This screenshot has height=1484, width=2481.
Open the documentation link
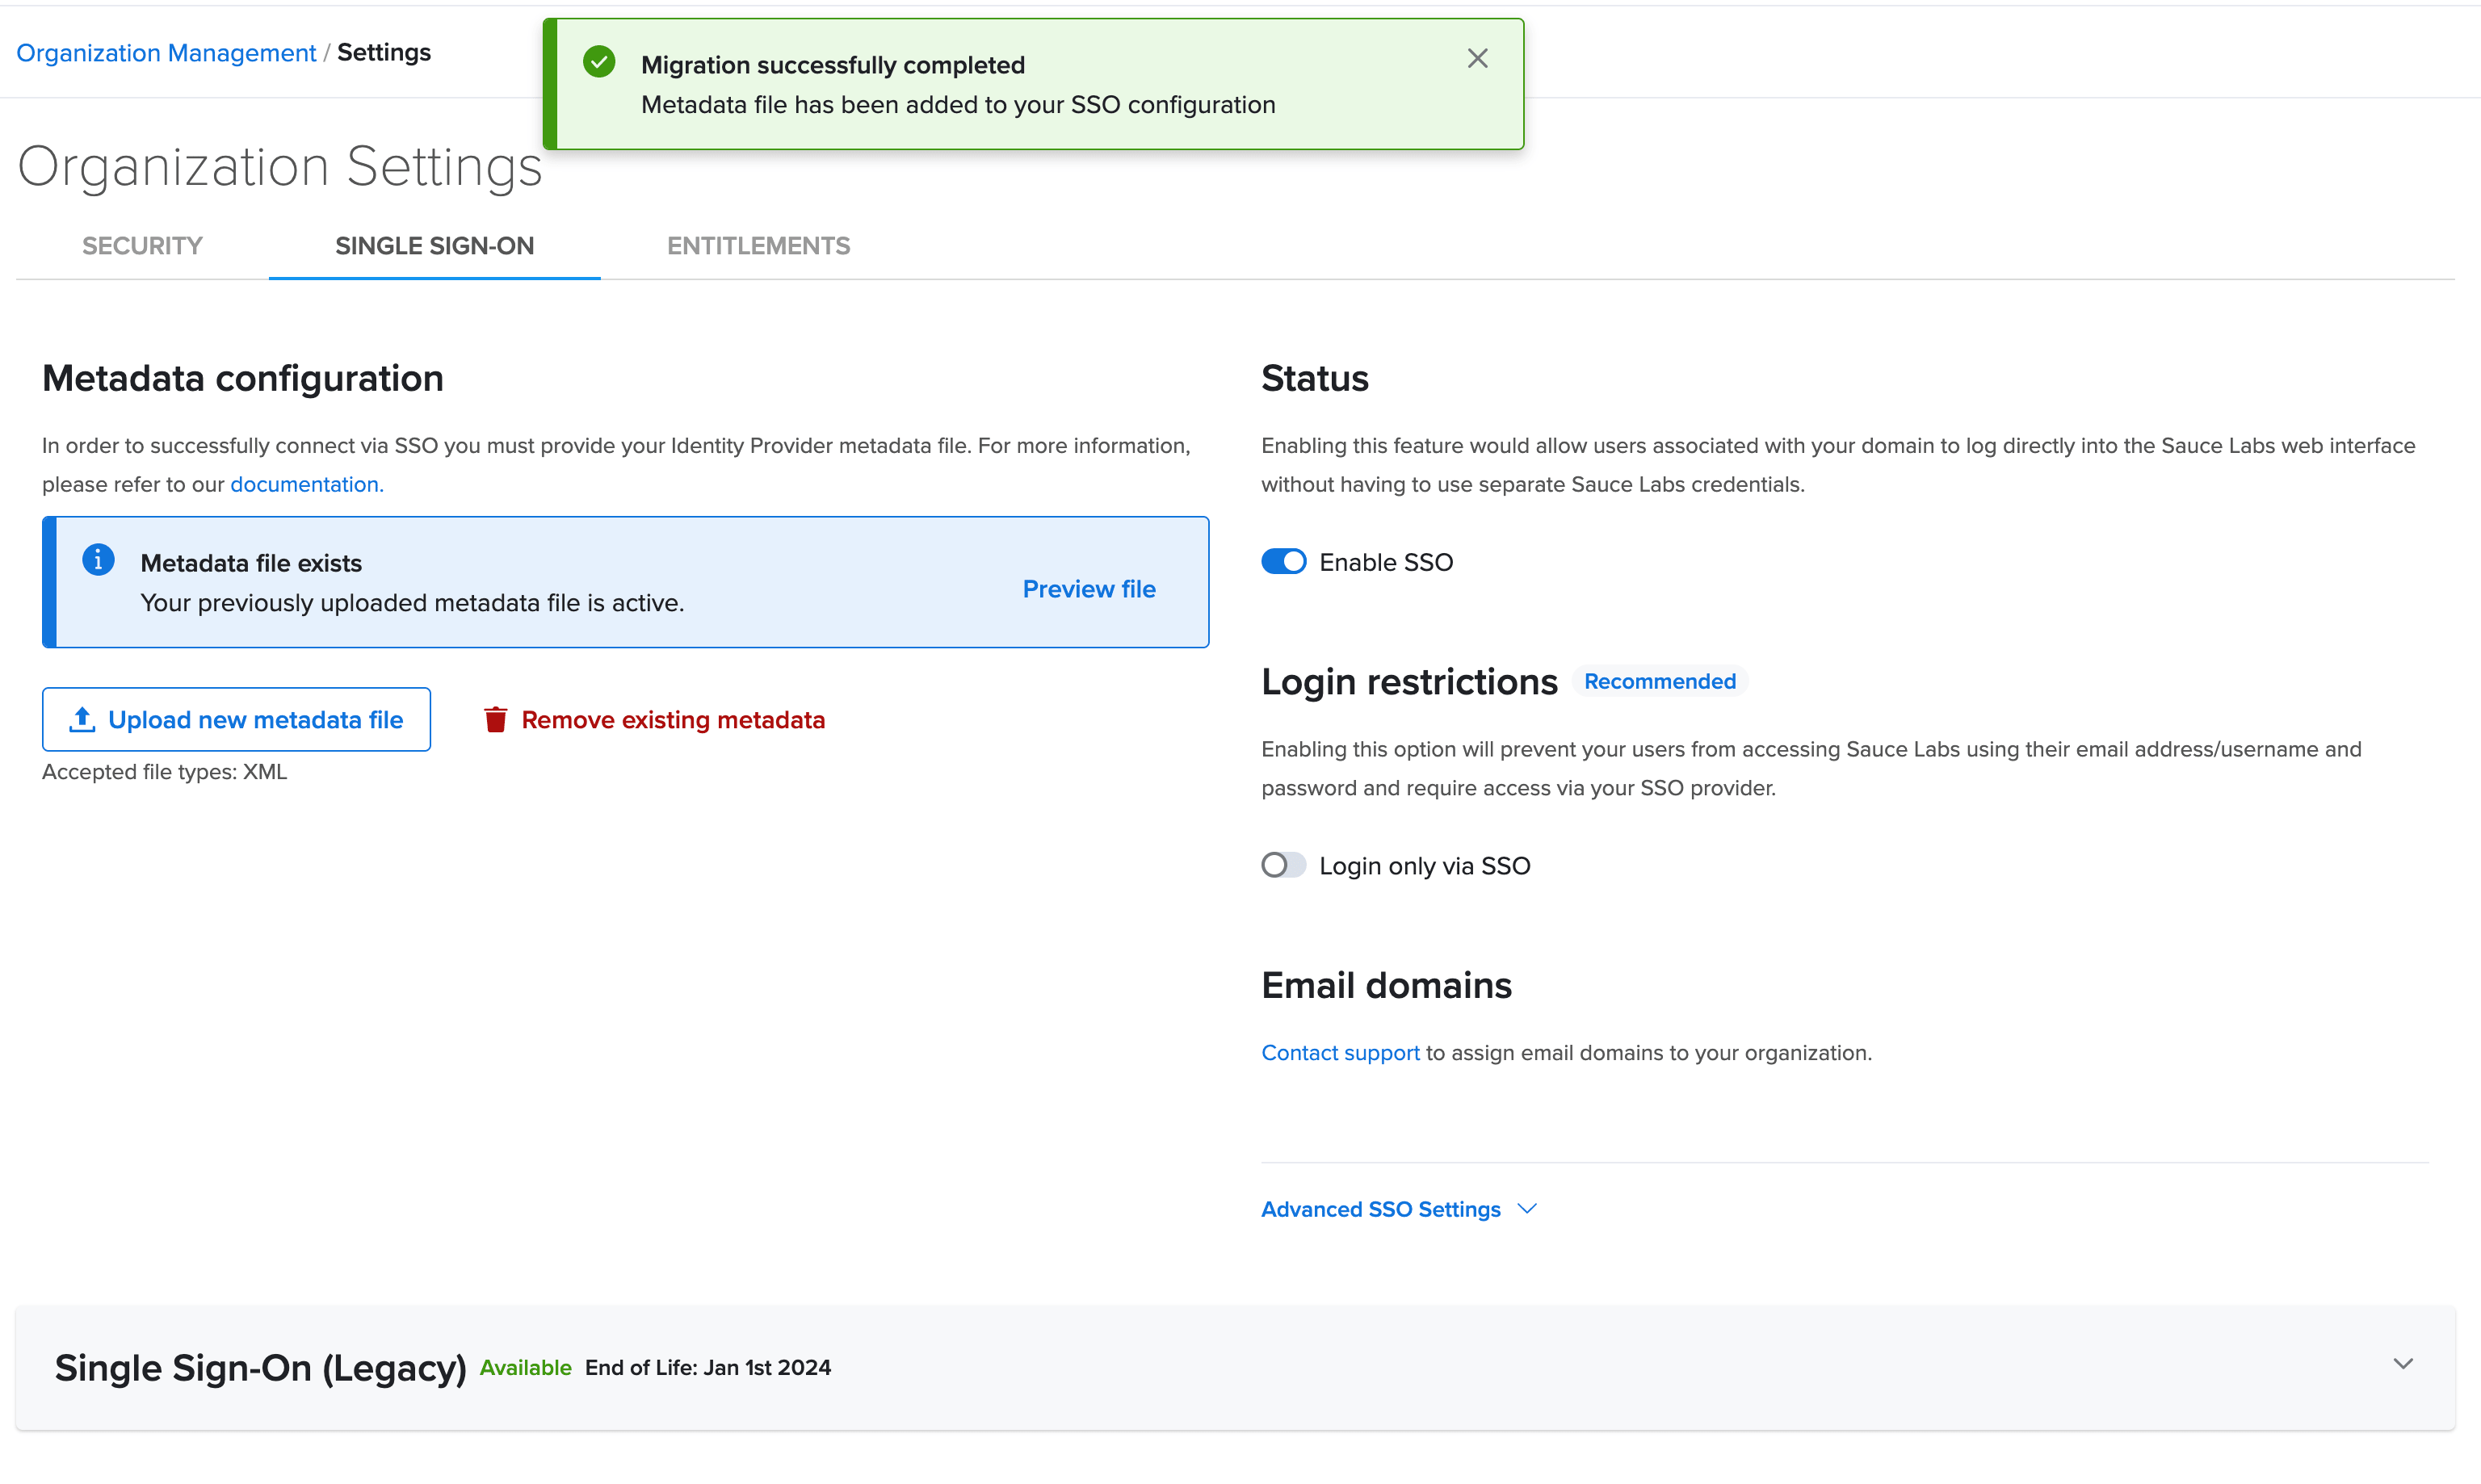coord(304,484)
